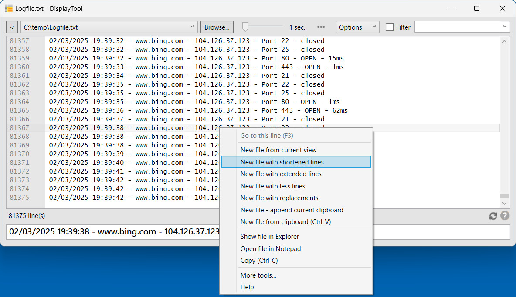The width and height of the screenshot is (516, 298).
Task: Adjust the refresh interval slider
Action: pyautogui.click(x=245, y=27)
